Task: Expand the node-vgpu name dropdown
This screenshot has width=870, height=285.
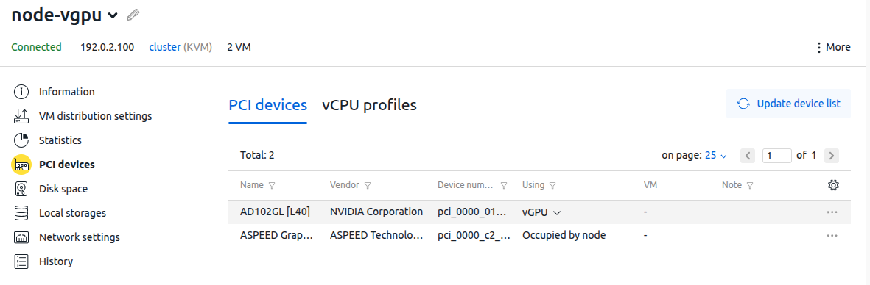Action: (x=113, y=16)
